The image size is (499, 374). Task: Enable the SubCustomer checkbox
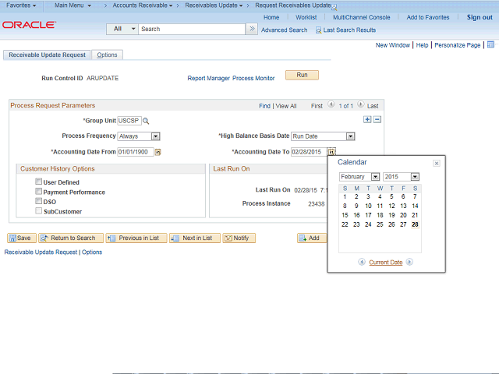38,211
